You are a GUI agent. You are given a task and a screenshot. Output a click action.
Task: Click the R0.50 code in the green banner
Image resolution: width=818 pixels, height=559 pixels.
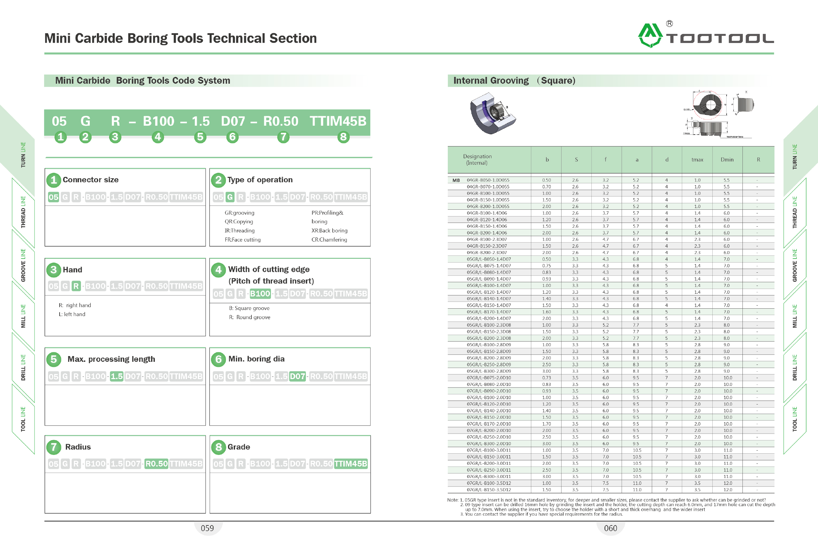pyautogui.click(x=280, y=121)
